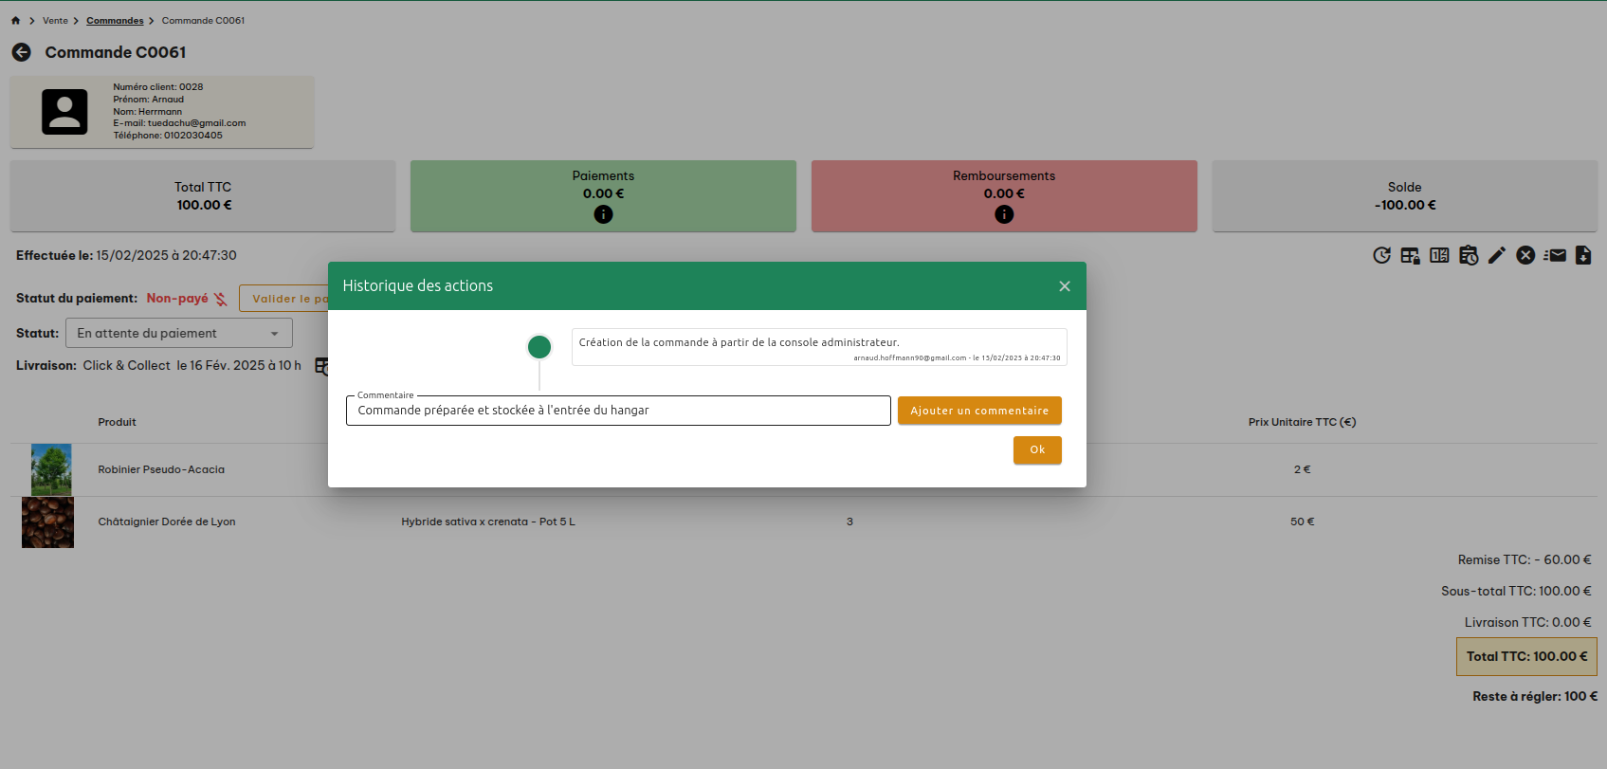Open the Statut dropdown En attente du paiement
Viewport: 1607px width, 769px height.
click(x=179, y=333)
